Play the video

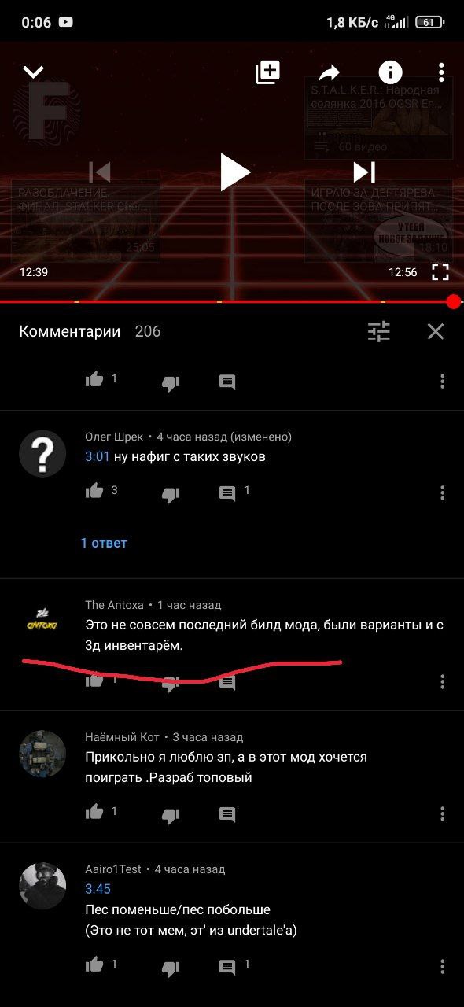click(234, 172)
